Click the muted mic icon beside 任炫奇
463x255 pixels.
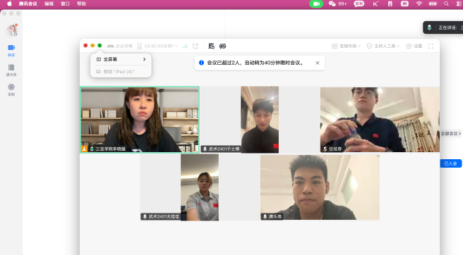pos(325,149)
